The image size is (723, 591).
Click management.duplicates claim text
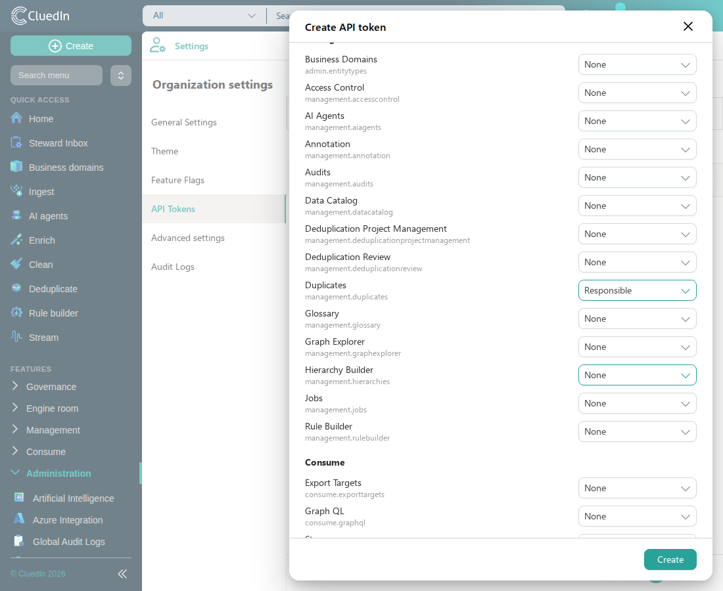tap(346, 297)
